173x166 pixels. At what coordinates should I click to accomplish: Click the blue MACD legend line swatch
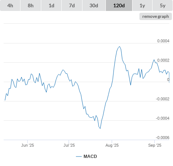click(79, 157)
